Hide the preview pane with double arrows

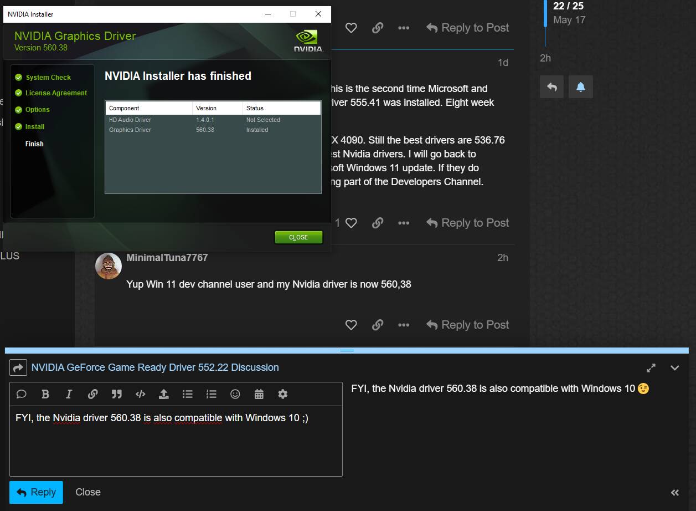coord(674,492)
